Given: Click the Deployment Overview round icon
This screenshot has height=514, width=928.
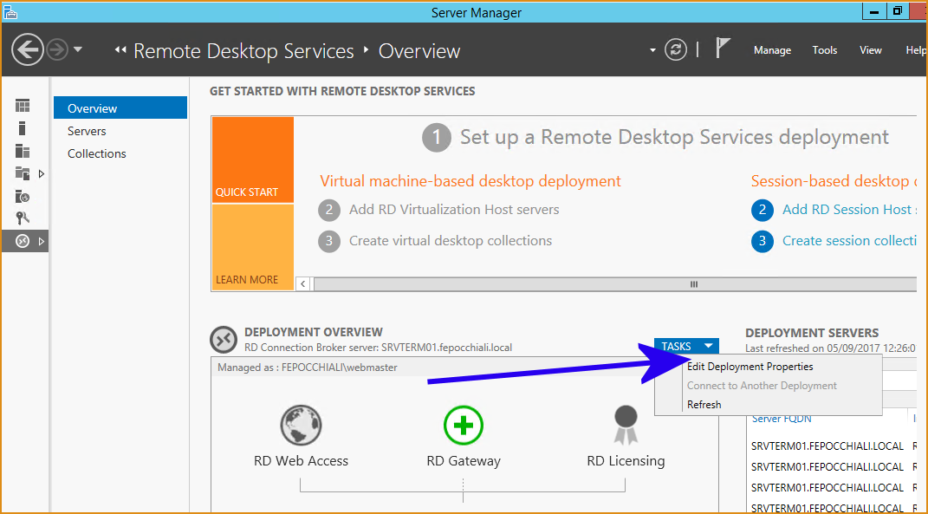Looking at the screenshot, I should [224, 340].
